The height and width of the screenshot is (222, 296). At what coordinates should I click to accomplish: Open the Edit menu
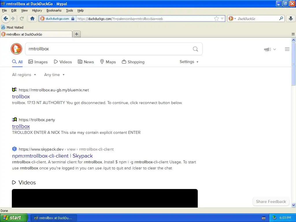(x=14, y=10)
